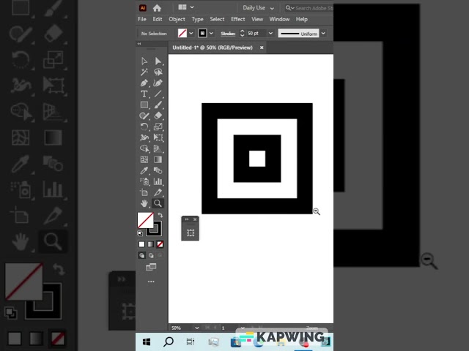Select the Zoom tool magnifier
This screenshot has width=469, height=351.
tap(158, 203)
